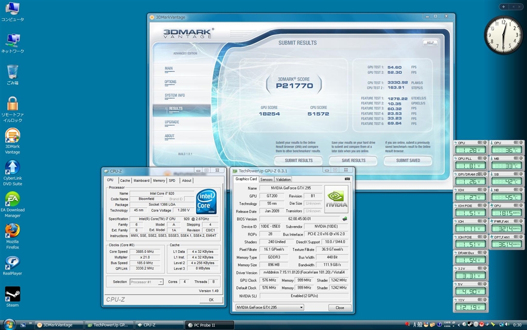Image resolution: width=527 pixels, height=330 pixels.
Task: Expand the Processor #1 selection dropdown
Action: point(161,282)
